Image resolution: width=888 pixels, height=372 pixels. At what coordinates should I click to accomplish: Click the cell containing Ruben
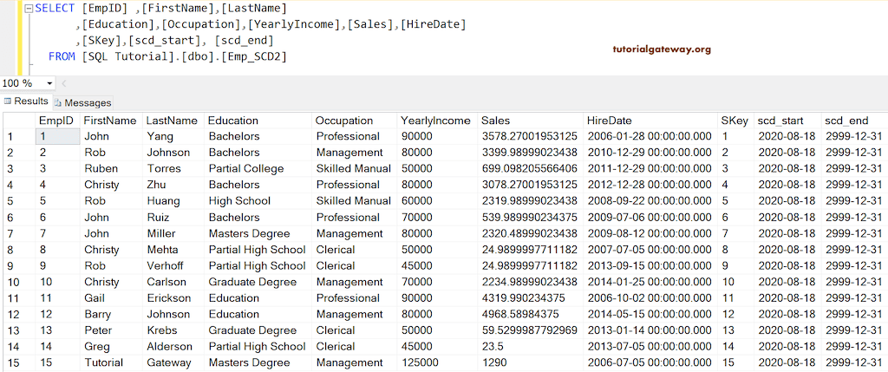coord(100,168)
